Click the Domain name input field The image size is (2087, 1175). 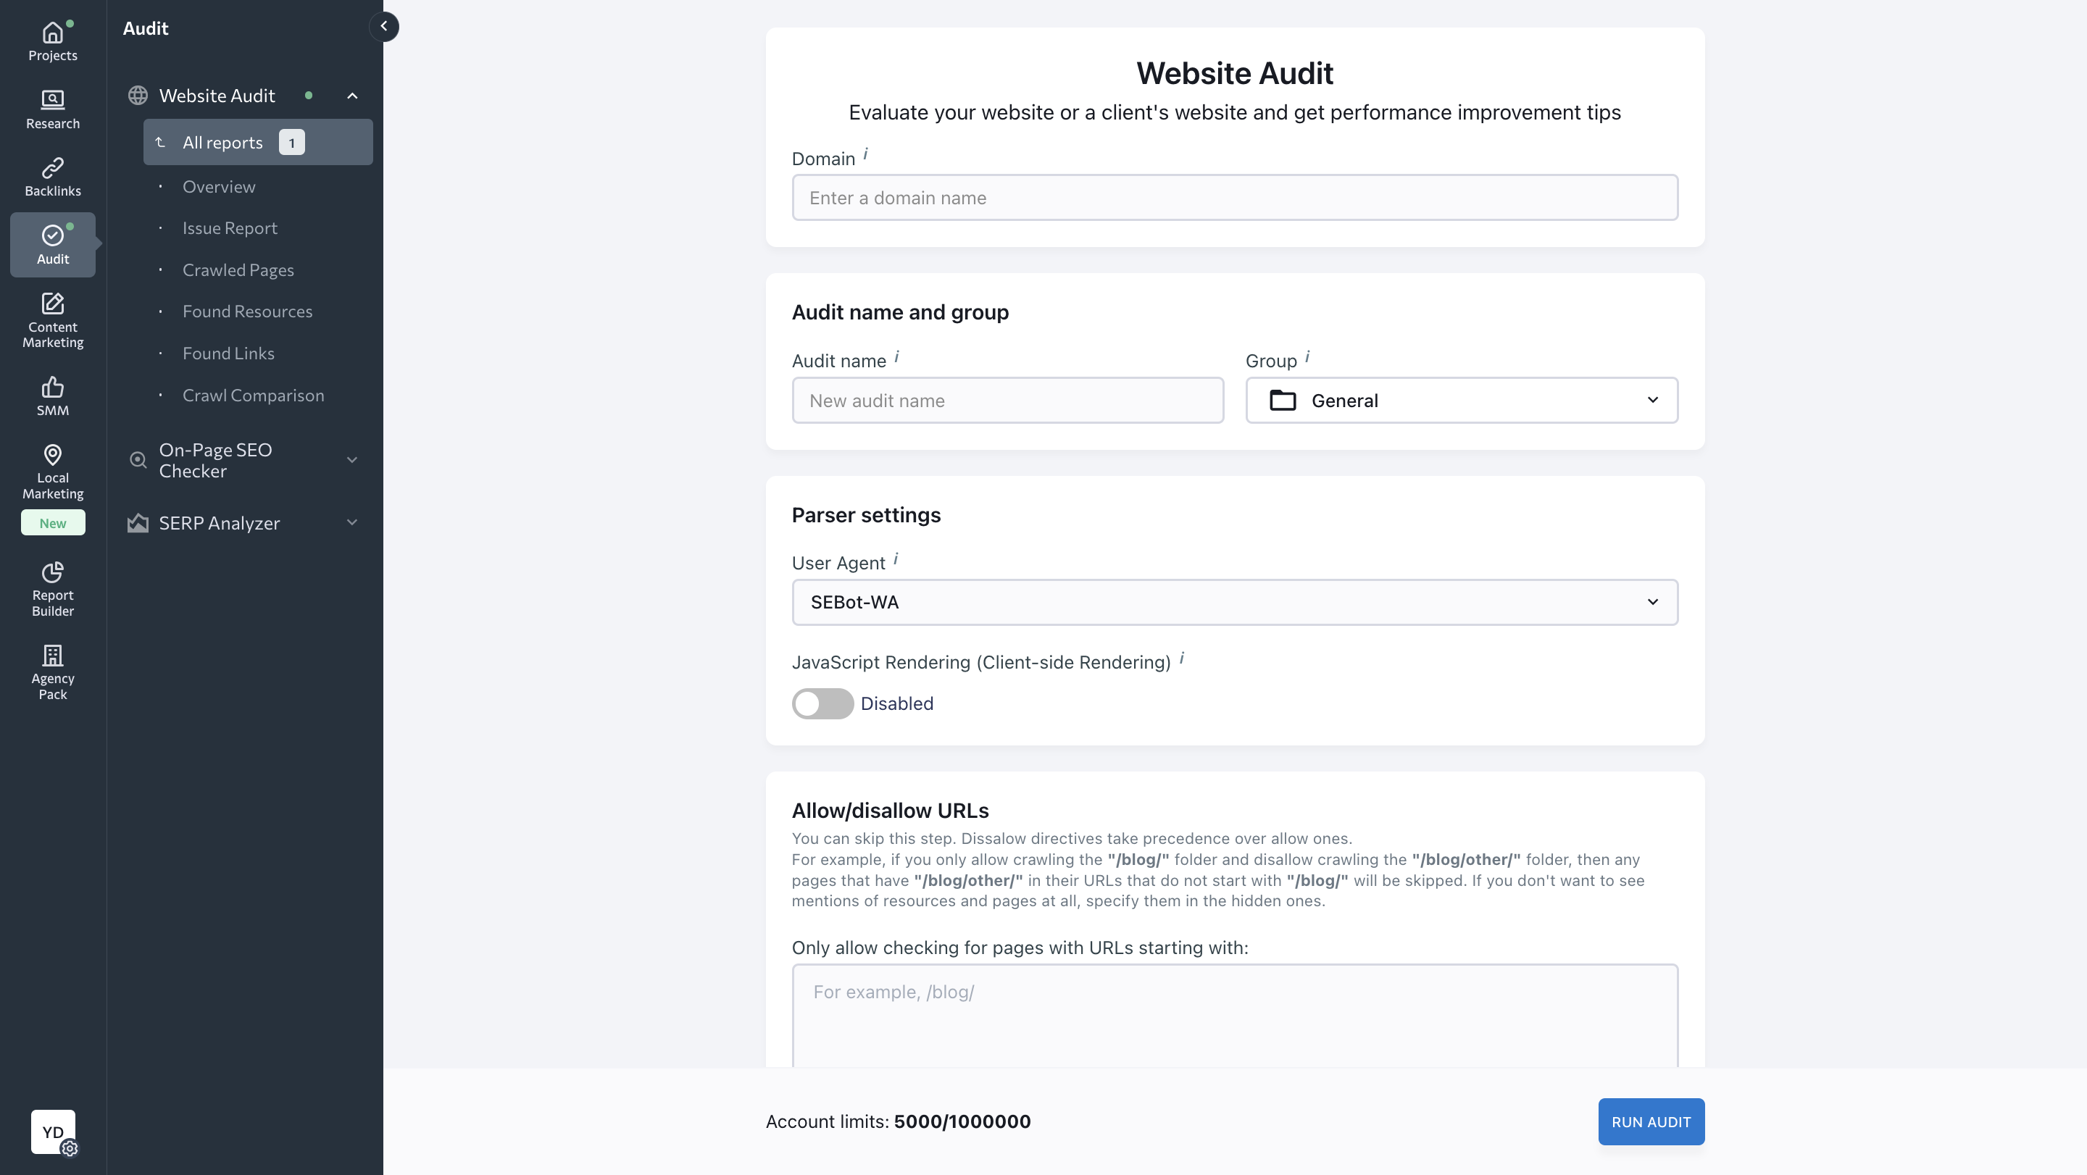click(x=1234, y=198)
